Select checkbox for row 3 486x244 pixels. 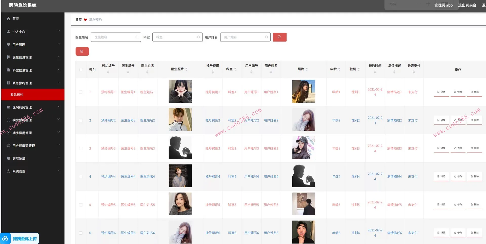[81, 148]
